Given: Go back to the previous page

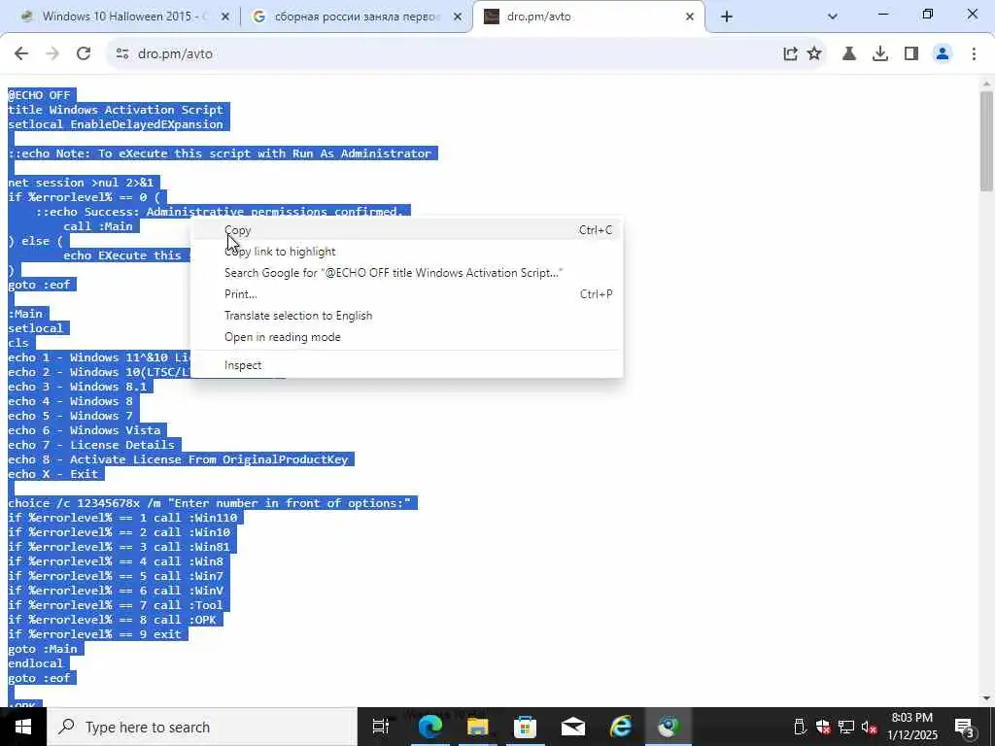Looking at the screenshot, I should click(21, 54).
